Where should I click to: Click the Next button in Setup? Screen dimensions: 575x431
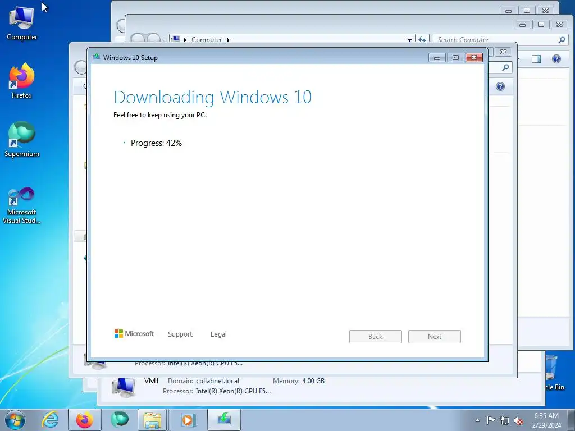[x=435, y=337]
